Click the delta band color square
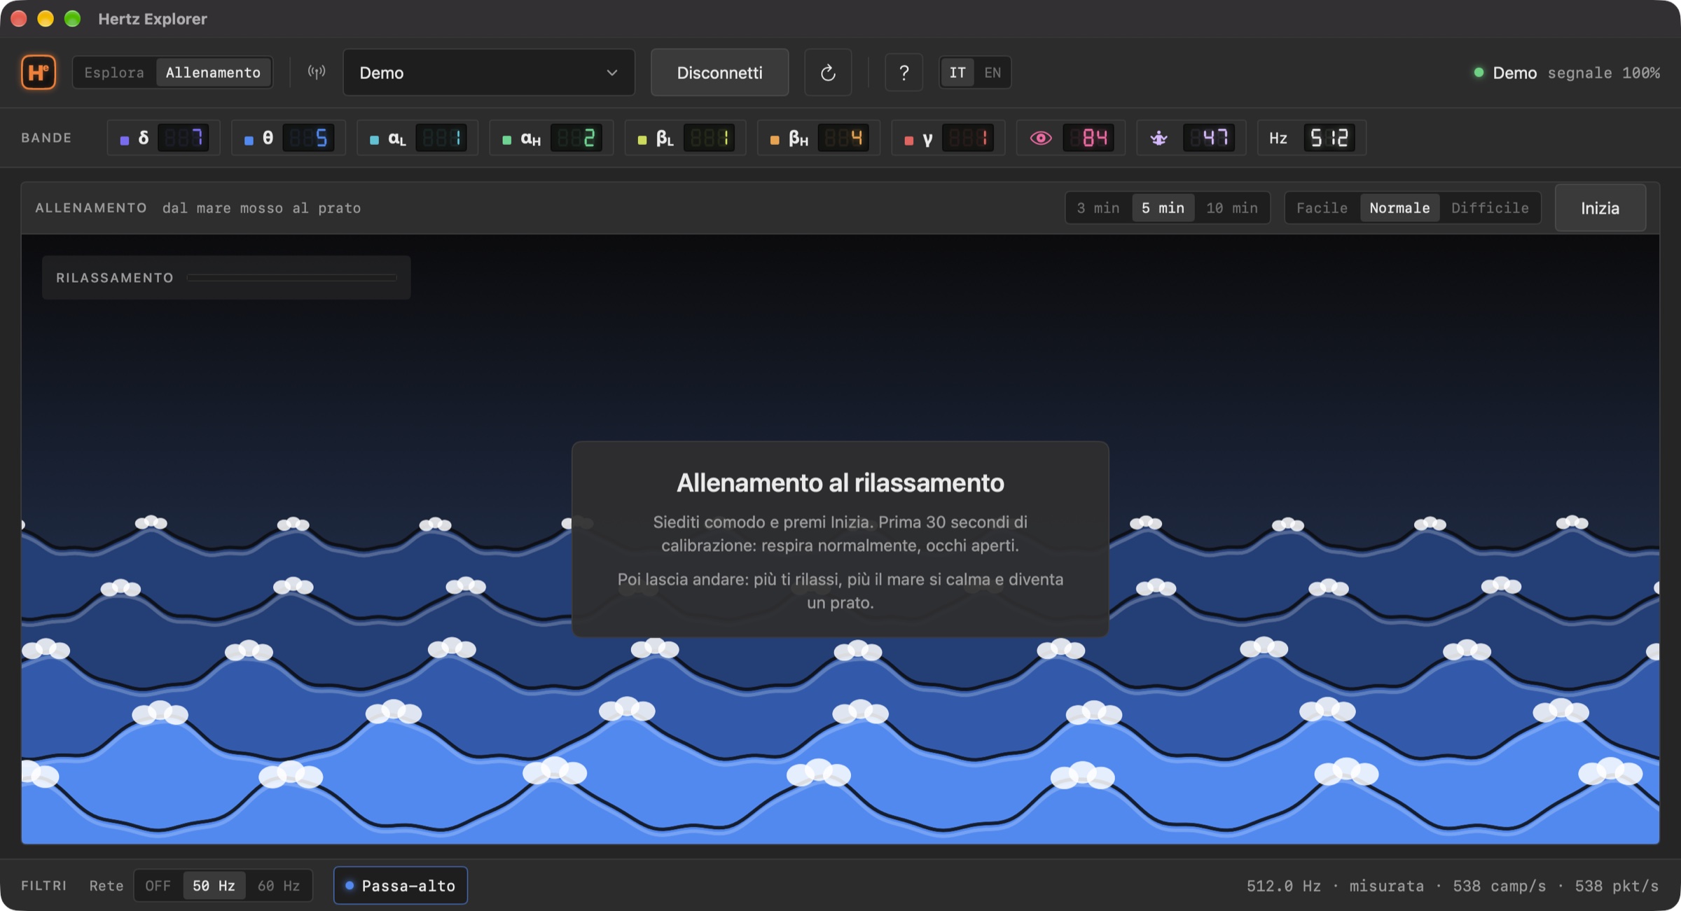 point(125,140)
